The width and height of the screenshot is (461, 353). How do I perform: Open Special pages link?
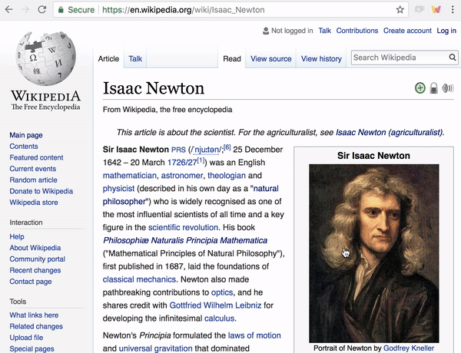click(32, 348)
